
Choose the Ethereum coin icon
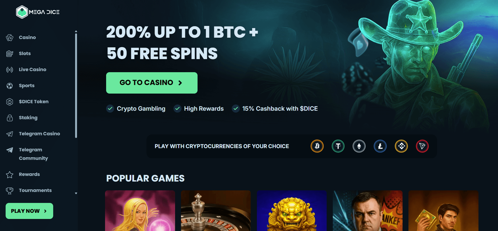[359, 146]
